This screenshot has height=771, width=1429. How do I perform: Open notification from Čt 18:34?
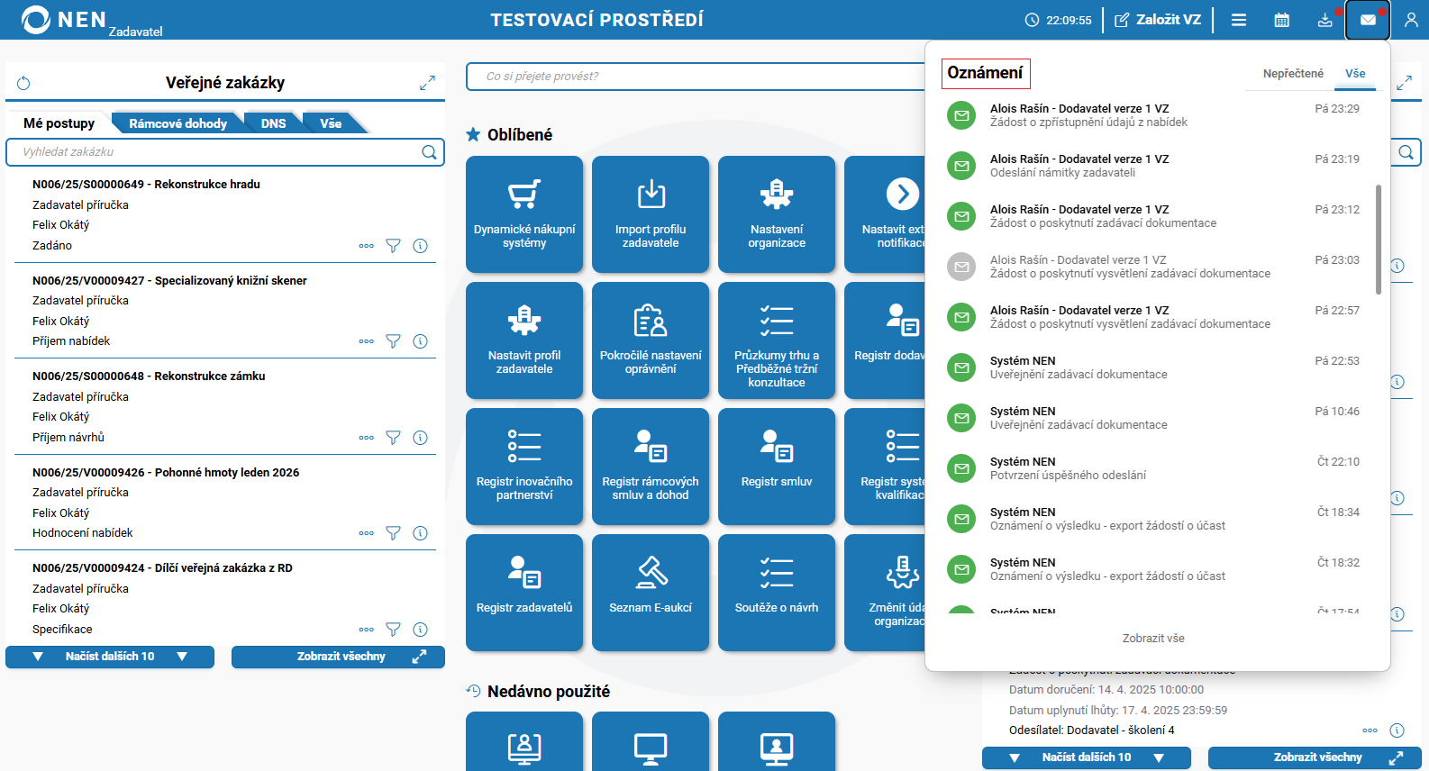[x=1153, y=519]
